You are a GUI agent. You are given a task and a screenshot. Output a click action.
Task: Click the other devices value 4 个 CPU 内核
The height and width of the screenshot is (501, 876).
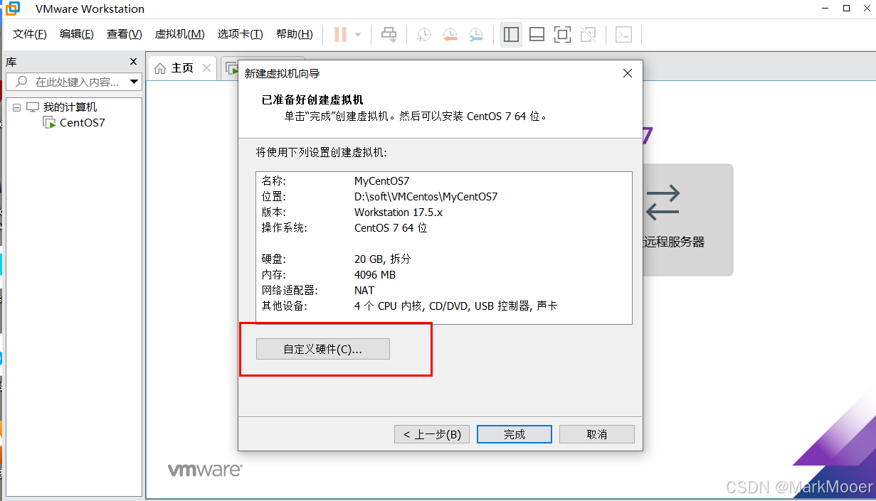coord(389,306)
